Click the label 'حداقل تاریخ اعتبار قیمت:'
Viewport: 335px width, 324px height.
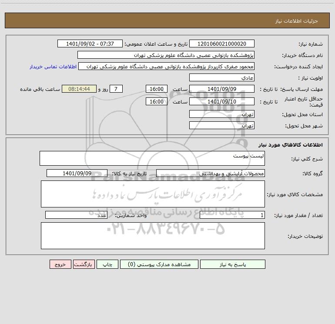coord(304,102)
